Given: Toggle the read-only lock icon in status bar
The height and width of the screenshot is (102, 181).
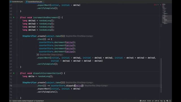Looking at the screenshot, I should pos(165,101).
